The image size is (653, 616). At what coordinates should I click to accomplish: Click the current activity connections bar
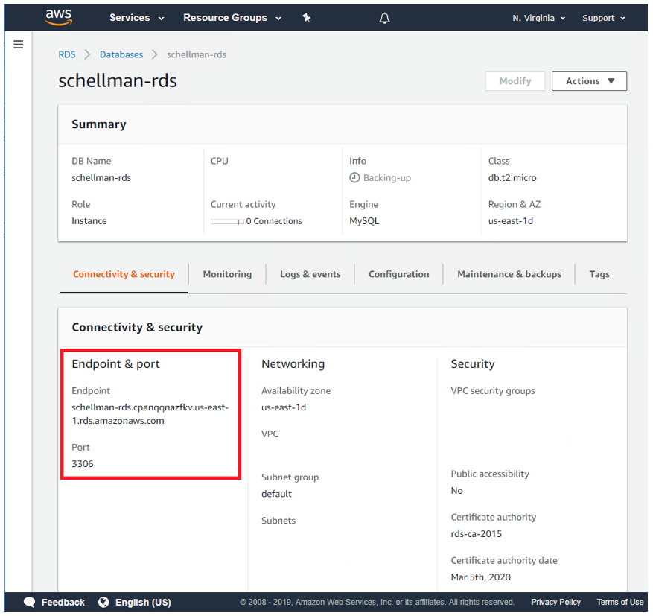tap(227, 221)
